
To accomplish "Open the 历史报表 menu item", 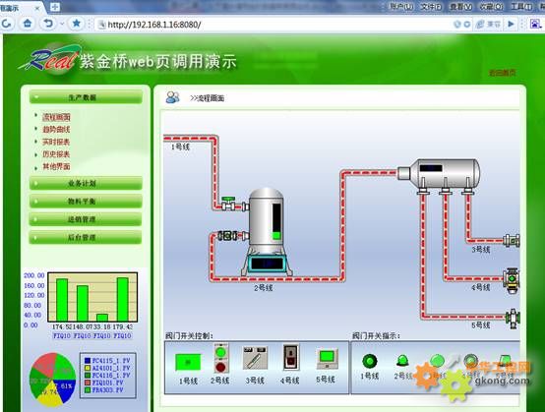I will [56, 154].
